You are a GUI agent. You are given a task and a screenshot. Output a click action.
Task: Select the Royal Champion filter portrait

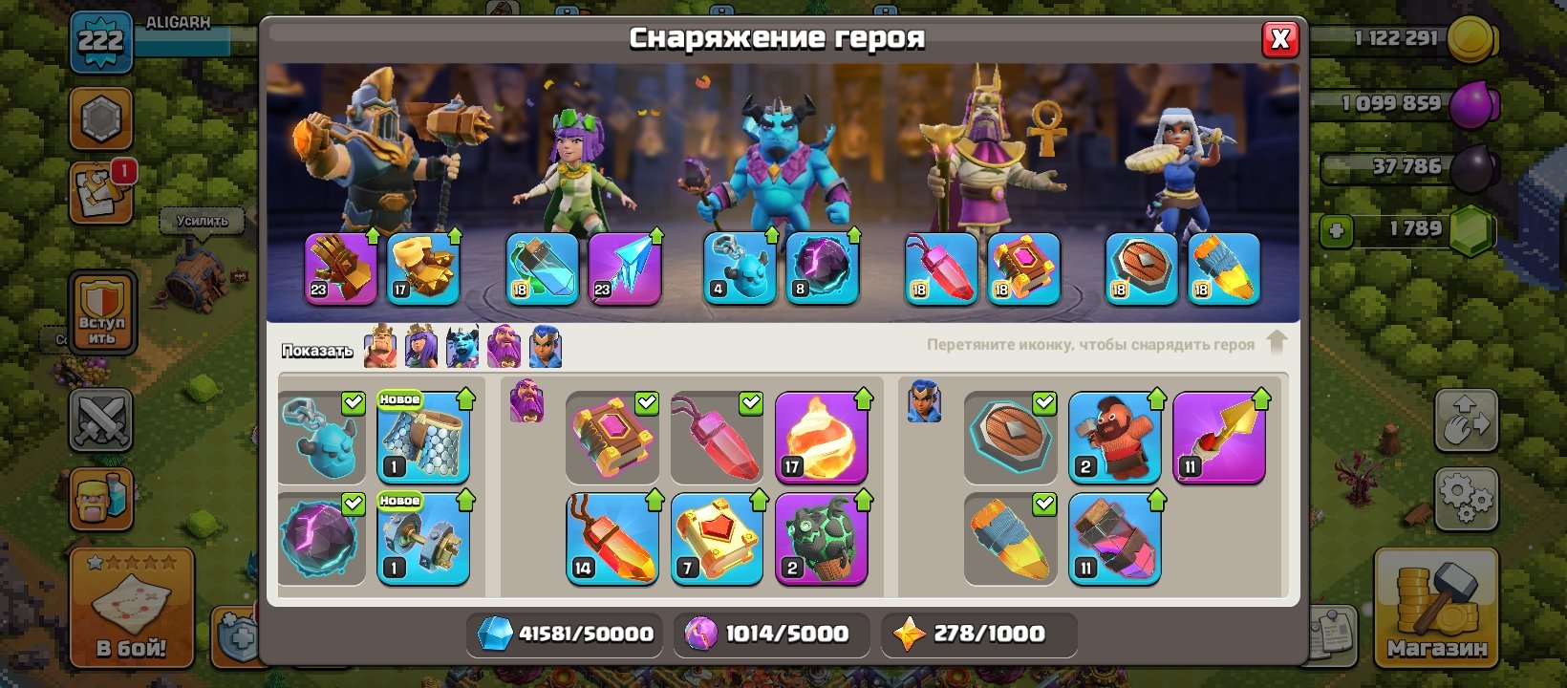coord(545,347)
